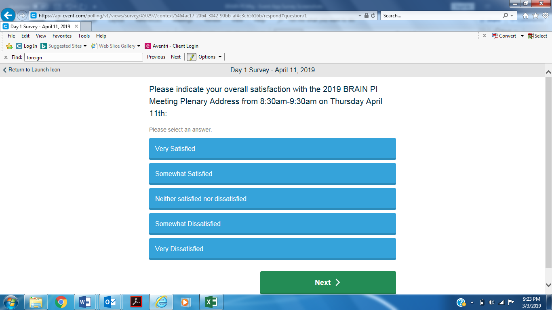Image resolution: width=552 pixels, height=310 pixels.
Task: Show hidden system tray icons
Action: pos(472,302)
